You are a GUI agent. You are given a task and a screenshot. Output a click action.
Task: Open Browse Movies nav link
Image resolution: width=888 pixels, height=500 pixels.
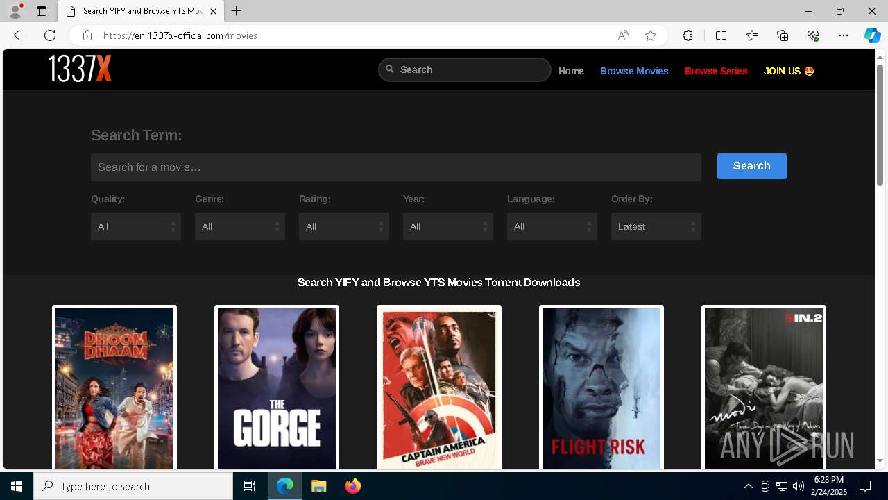634,71
